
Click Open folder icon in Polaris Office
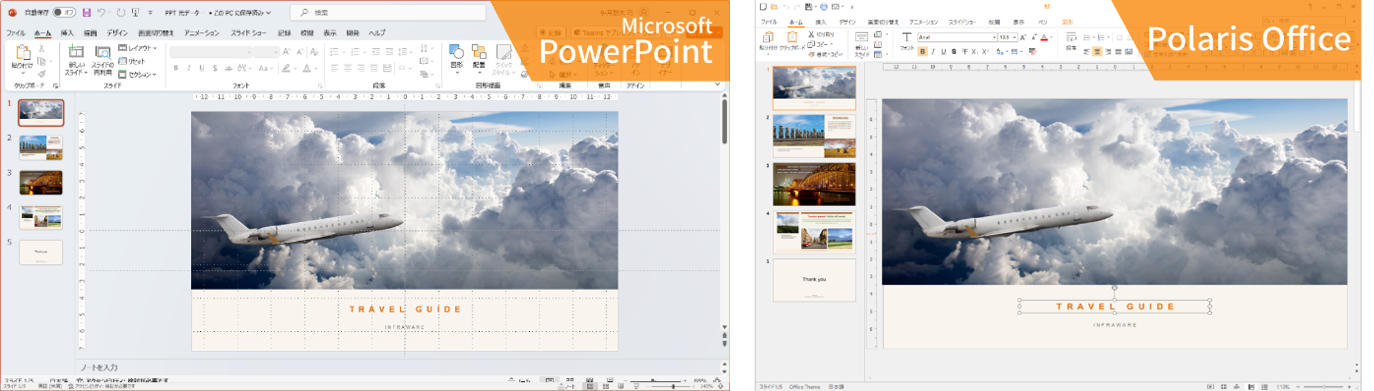[x=774, y=7]
